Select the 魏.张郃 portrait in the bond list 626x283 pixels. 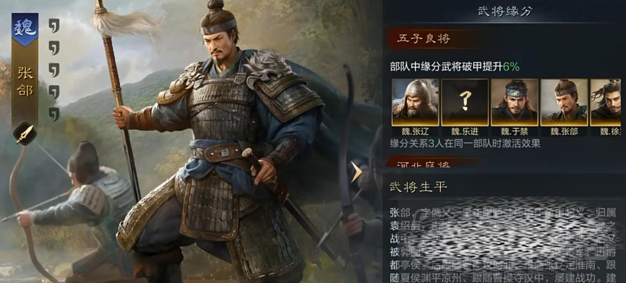(x=564, y=103)
